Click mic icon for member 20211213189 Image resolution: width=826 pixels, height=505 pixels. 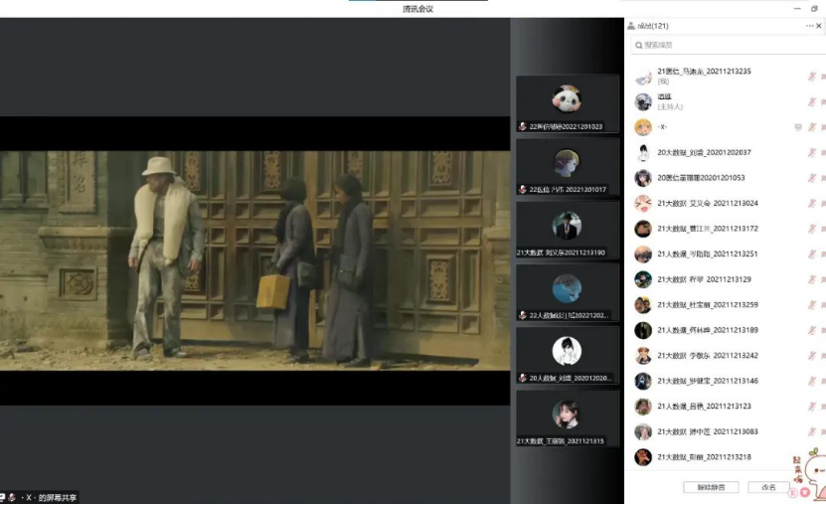tap(812, 330)
